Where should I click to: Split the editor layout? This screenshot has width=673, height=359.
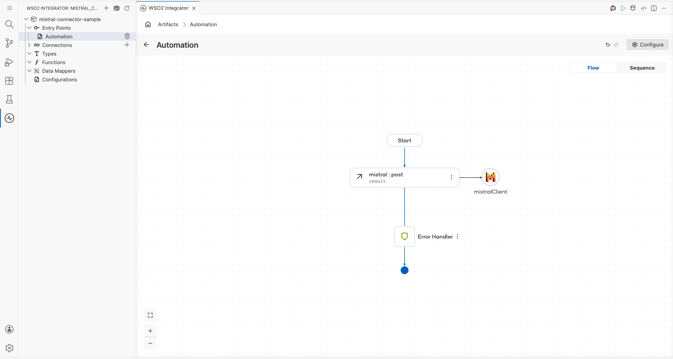click(654, 8)
